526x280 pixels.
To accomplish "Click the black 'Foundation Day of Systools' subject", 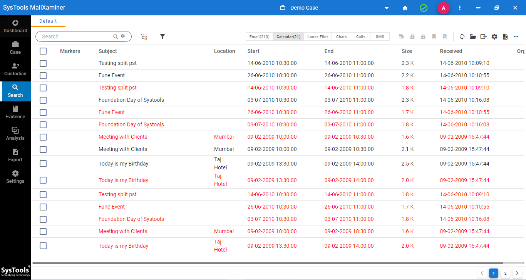I will click(131, 100).
